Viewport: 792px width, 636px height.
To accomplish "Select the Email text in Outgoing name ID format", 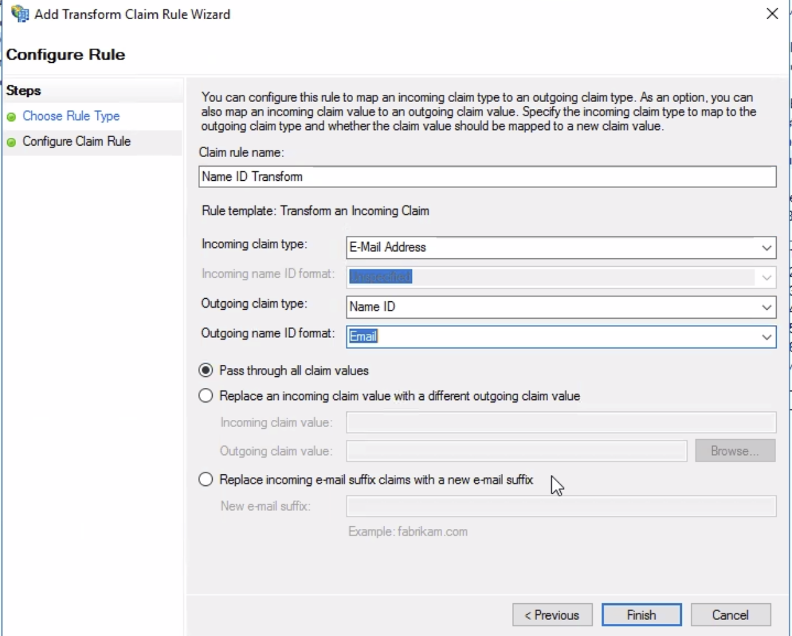I will pyautogui.click(x=363, y=336).
